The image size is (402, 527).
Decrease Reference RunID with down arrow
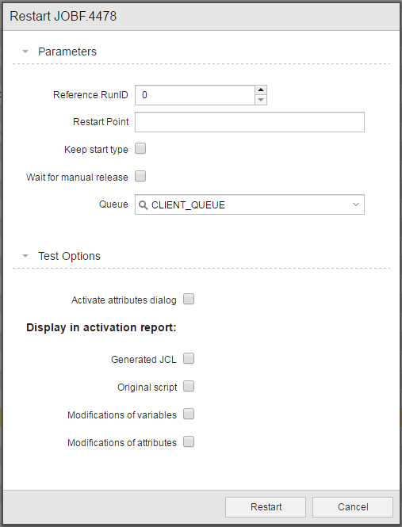pos(261,100)
